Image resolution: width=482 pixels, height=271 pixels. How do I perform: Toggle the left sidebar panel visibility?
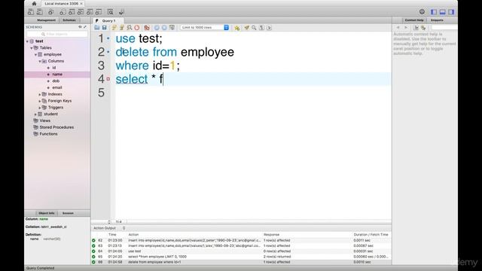pyautogui.click(x=434, y=12)
